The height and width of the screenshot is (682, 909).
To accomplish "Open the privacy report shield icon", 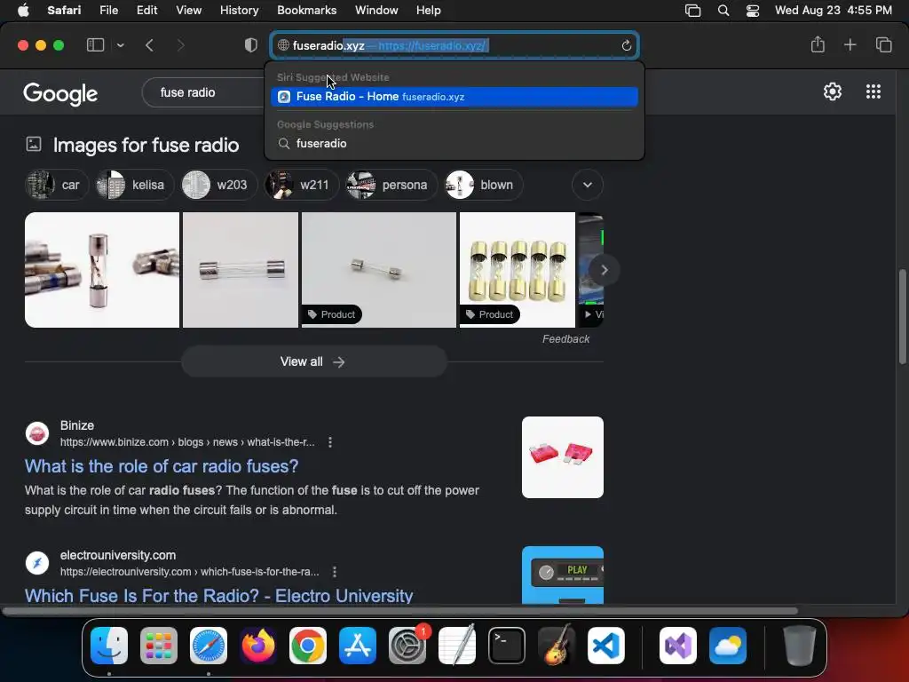I will pos(251,45).
